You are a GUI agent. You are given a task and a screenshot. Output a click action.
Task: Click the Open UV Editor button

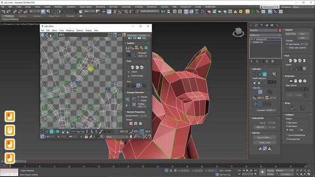coord(265,138)
